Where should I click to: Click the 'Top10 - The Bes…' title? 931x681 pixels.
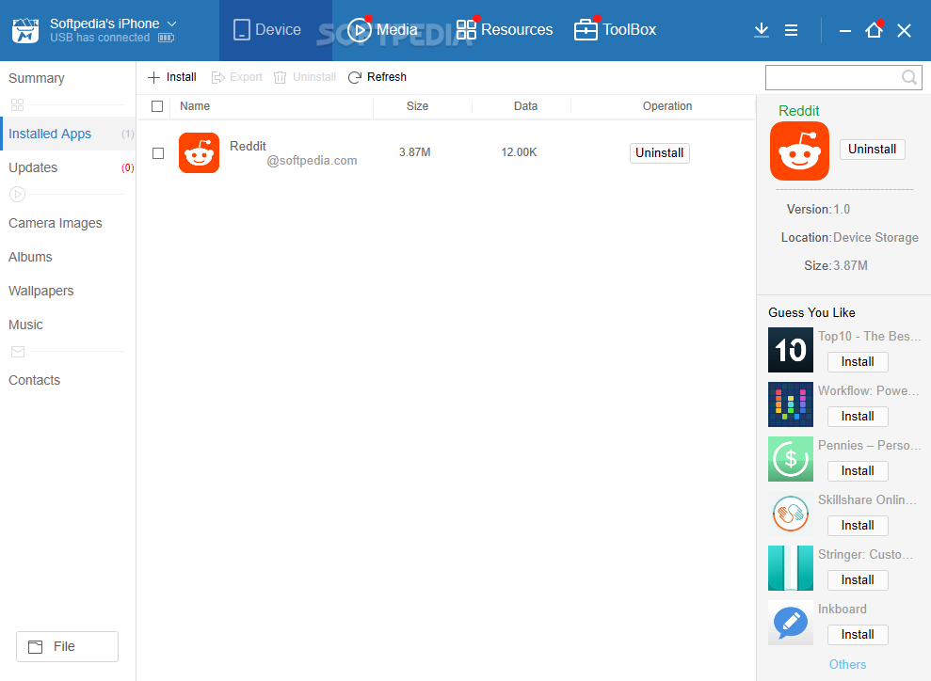tap(869, 337)
